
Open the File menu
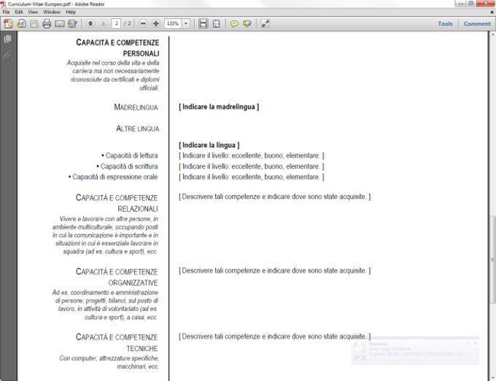(6, 12)
